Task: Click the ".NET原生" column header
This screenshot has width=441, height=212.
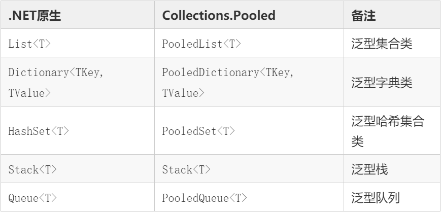Action: point(35,16)
